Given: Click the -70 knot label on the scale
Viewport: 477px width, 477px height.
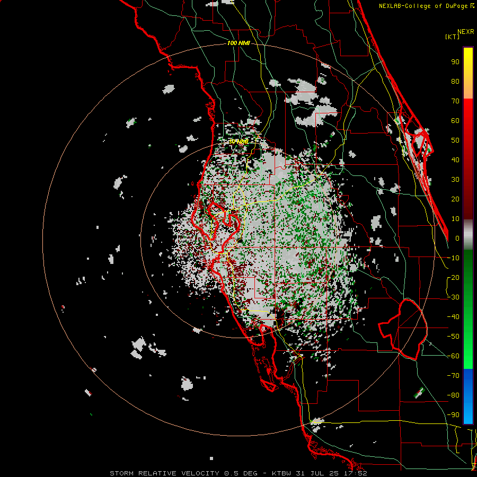Looking at the screenshot, I should [453, 376].
